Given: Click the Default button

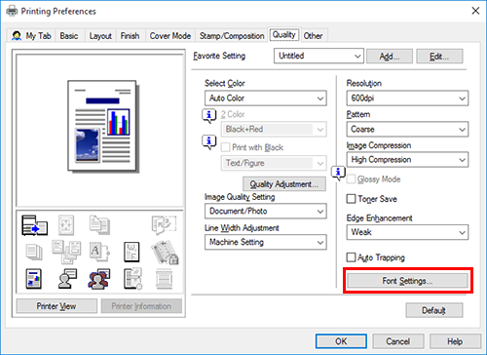Looking at the screenshot, I should (x=434, y=310).
